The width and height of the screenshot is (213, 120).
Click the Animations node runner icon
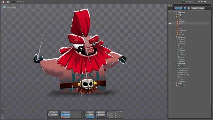coord(177,37)
